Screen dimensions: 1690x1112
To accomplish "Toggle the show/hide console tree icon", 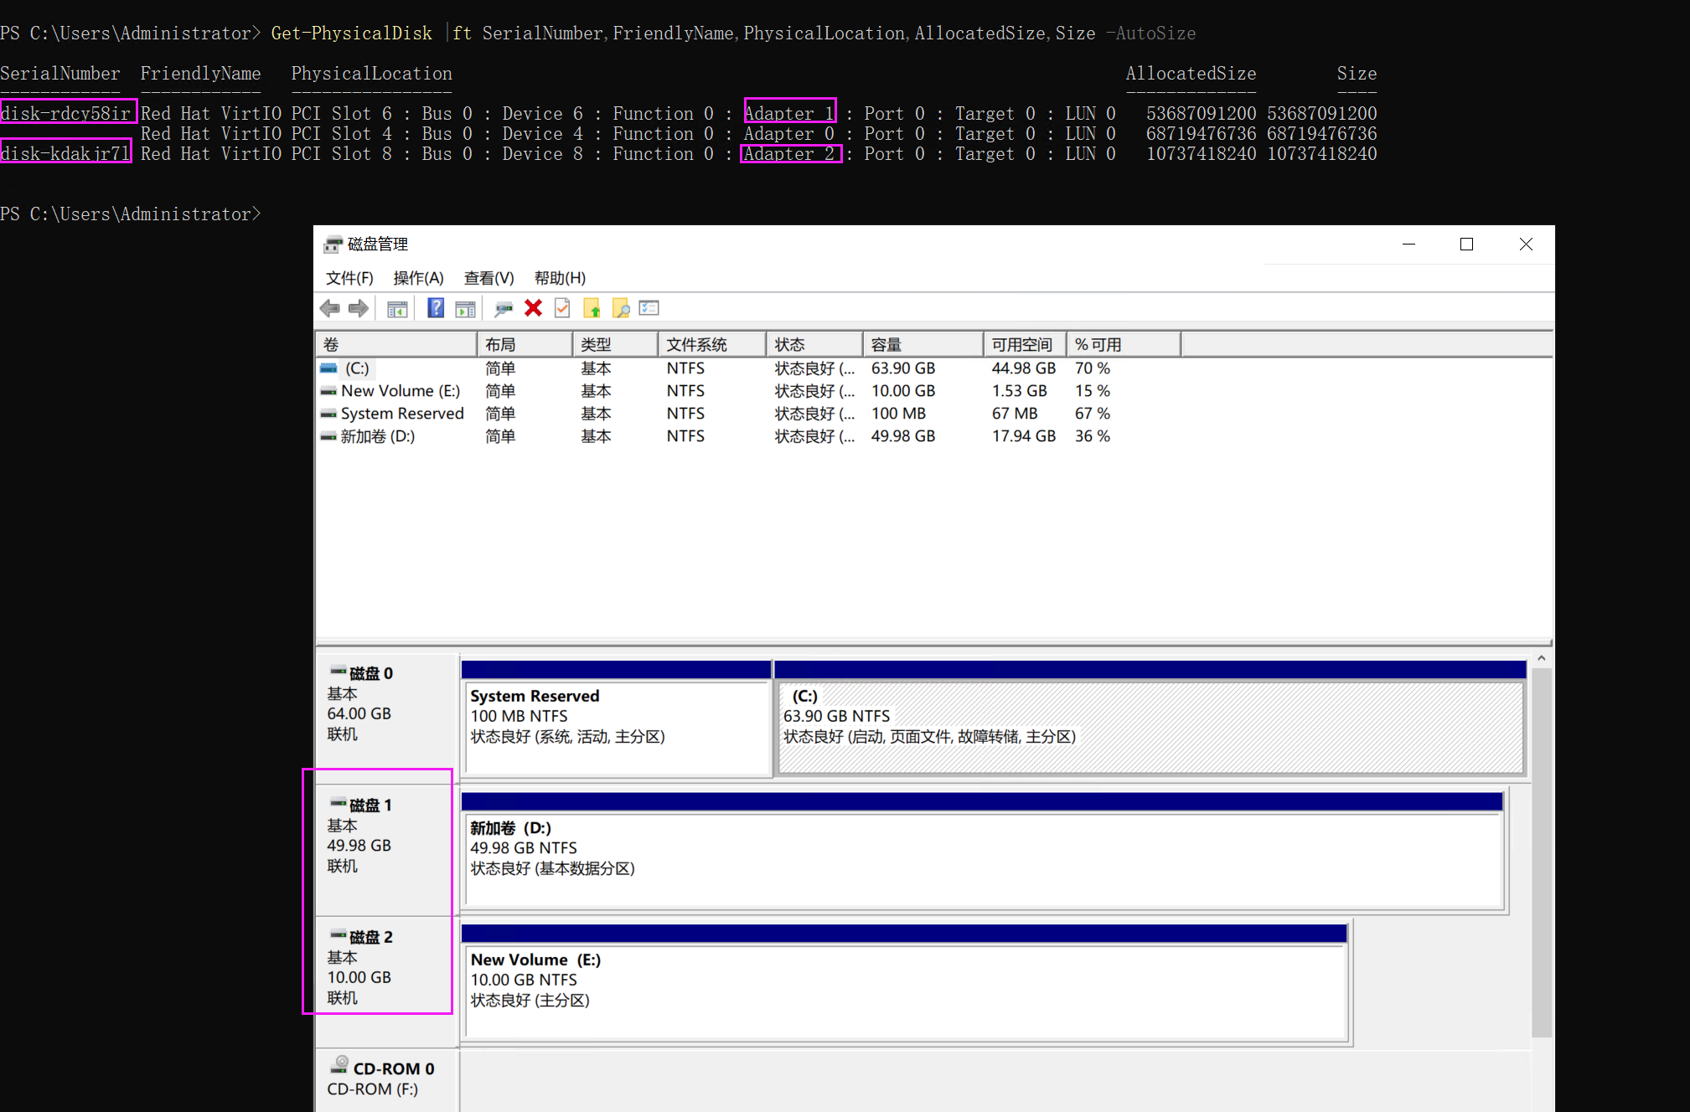I will pyautogui.click(x=397, y=309).
